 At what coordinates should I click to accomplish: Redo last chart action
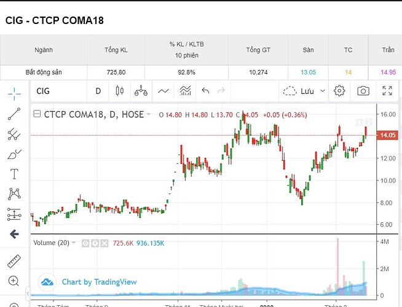point(221,91)
